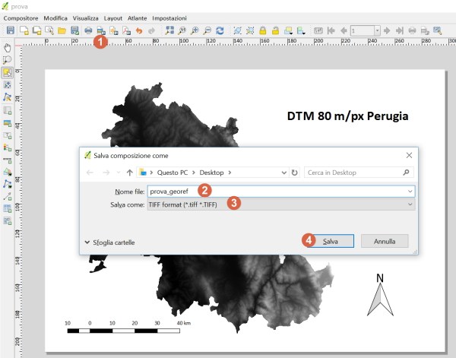
Task: Expand 'Sfoglia cartelle' folder browser
Action: (x=112, y=242)
